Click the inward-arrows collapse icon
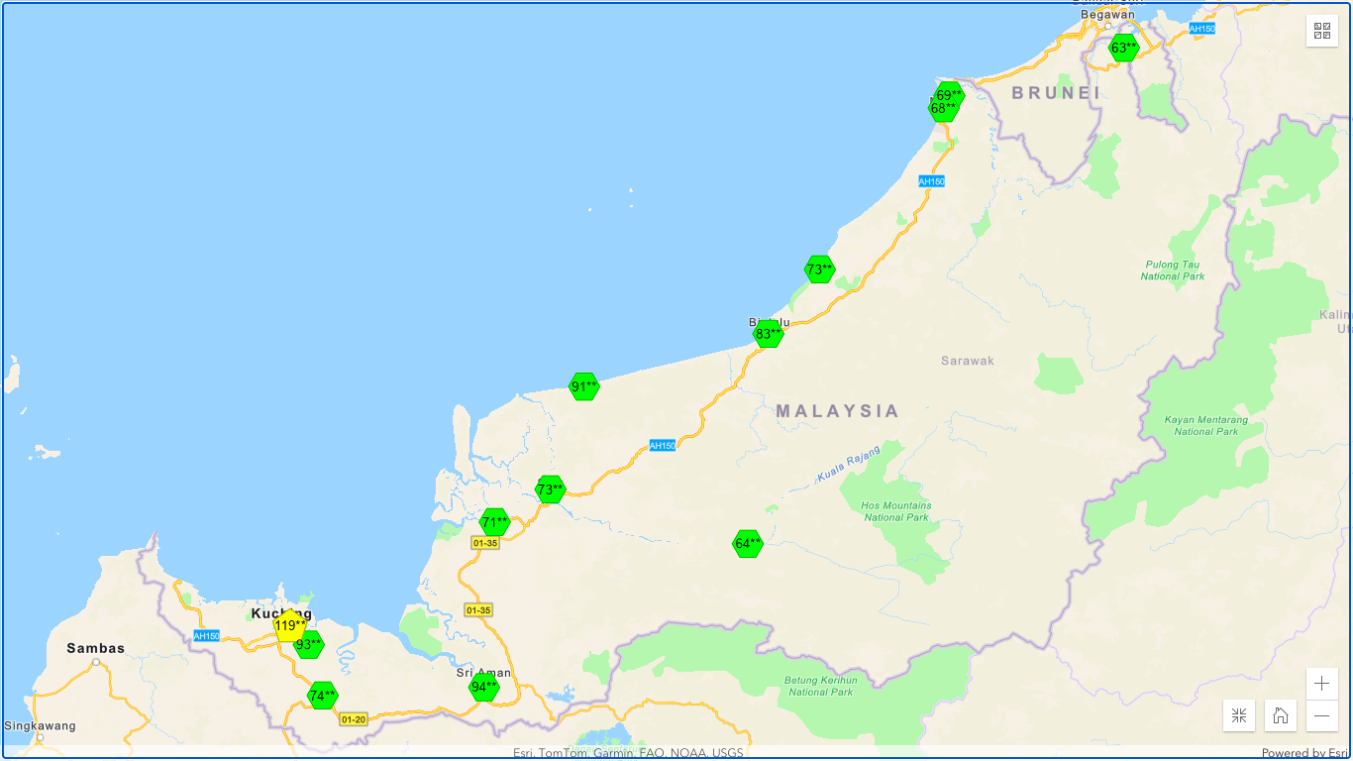Screen dimensions: 1353x761 click(1239, 715)
